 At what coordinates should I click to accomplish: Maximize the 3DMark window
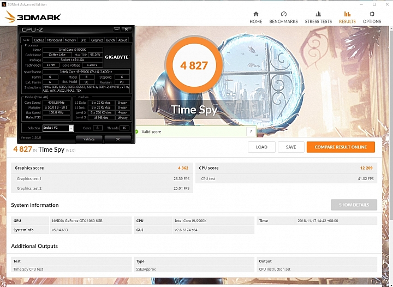coord(374,4)
